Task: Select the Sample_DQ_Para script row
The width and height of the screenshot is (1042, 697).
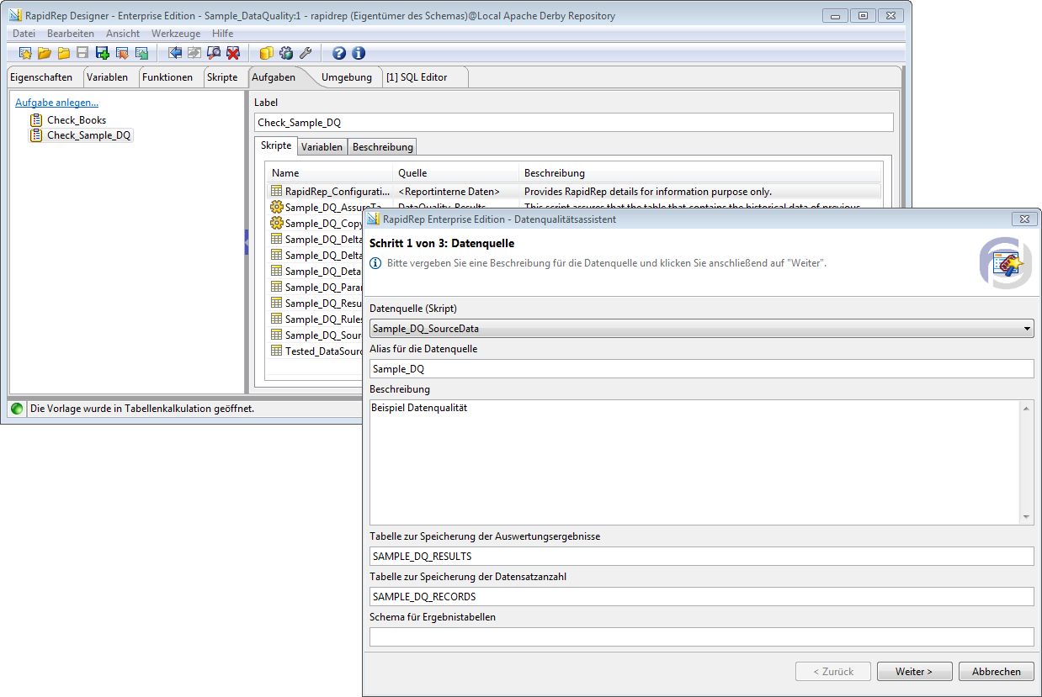Action: point(316,288)
